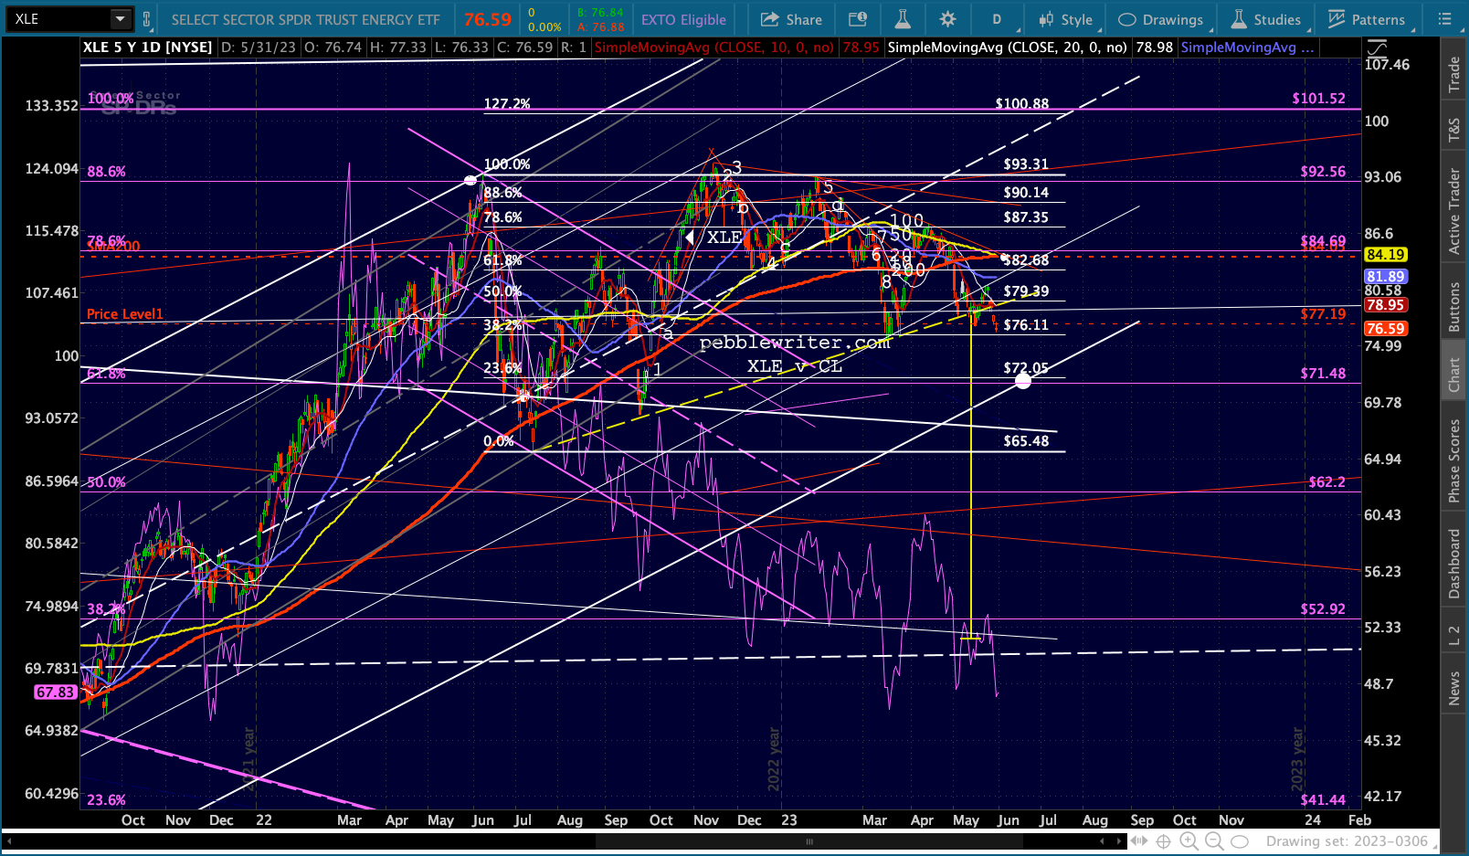The image size is (1469, 856).
Task: Click the scroll left arrow
Action: (1102, 841)
